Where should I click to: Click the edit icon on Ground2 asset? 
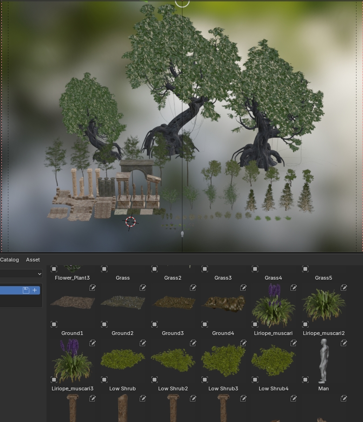click(x=143, y=288)
